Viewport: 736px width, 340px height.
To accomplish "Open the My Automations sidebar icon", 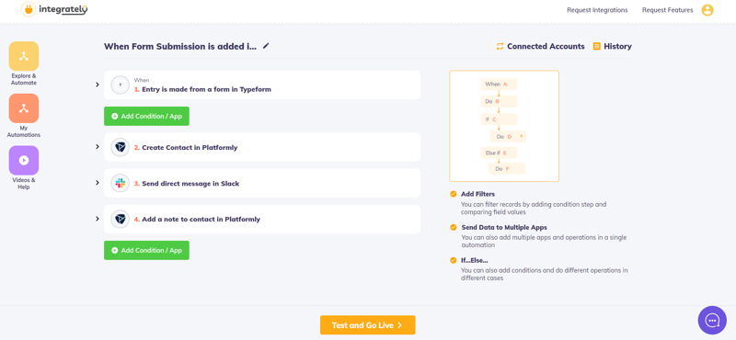I will tap(24, 108).
